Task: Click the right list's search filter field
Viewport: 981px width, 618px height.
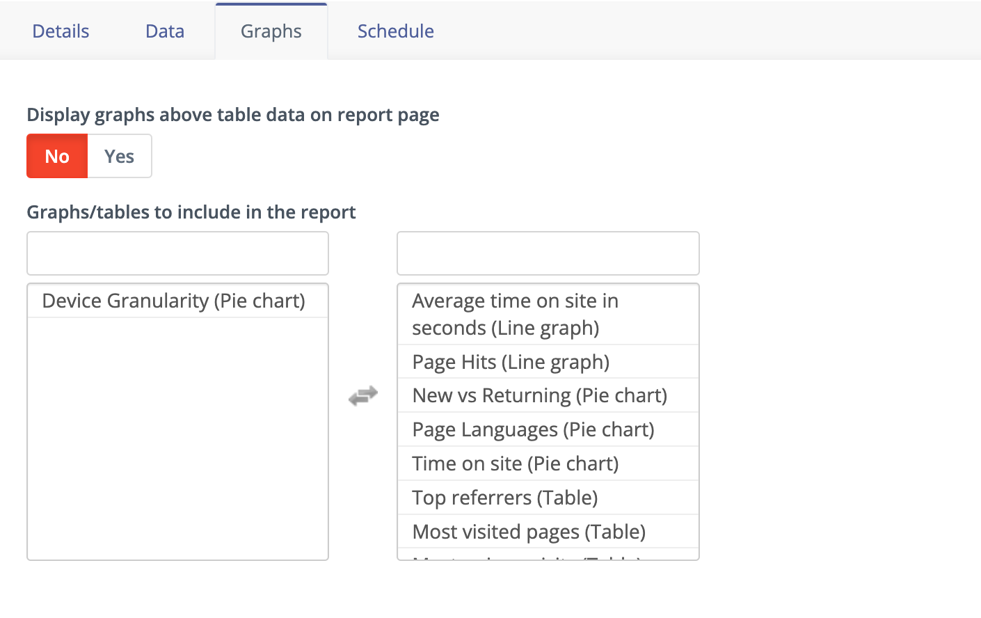Action: [548, 253]
